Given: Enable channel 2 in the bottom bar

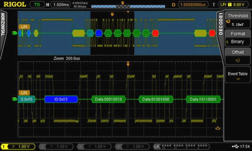Looking at the screenshot, I should [x=55, y=146].
